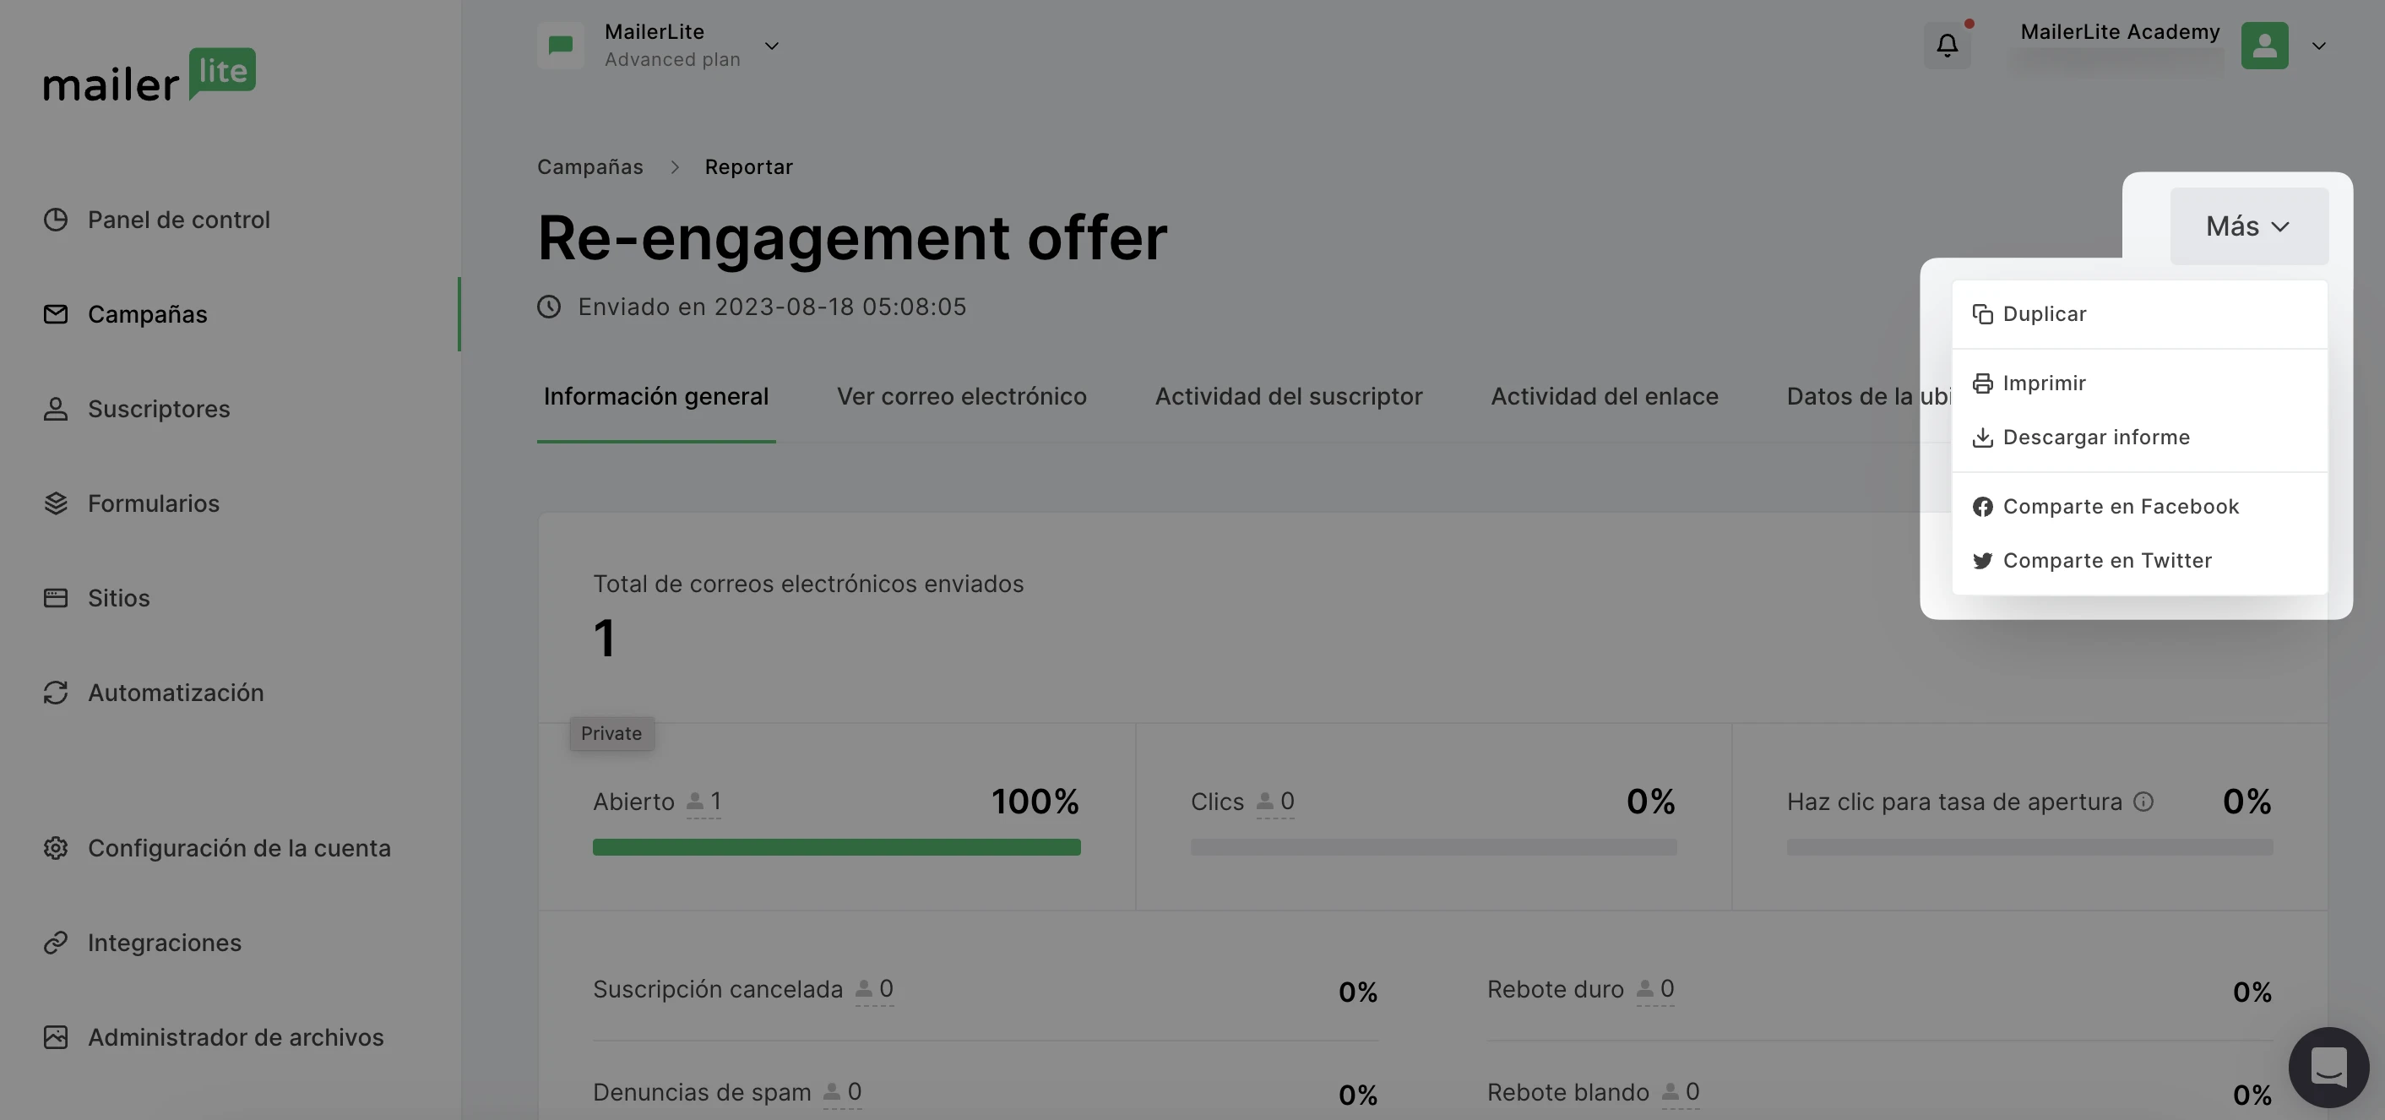Select Comparte en Twitter option
Screen dimensions: 2385x1120
(x=2106, y=560)
